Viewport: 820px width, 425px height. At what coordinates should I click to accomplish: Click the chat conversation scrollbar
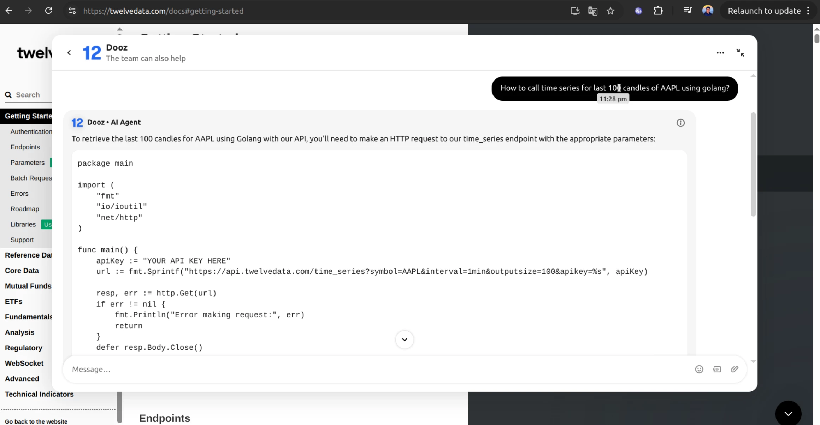(753, 164)
